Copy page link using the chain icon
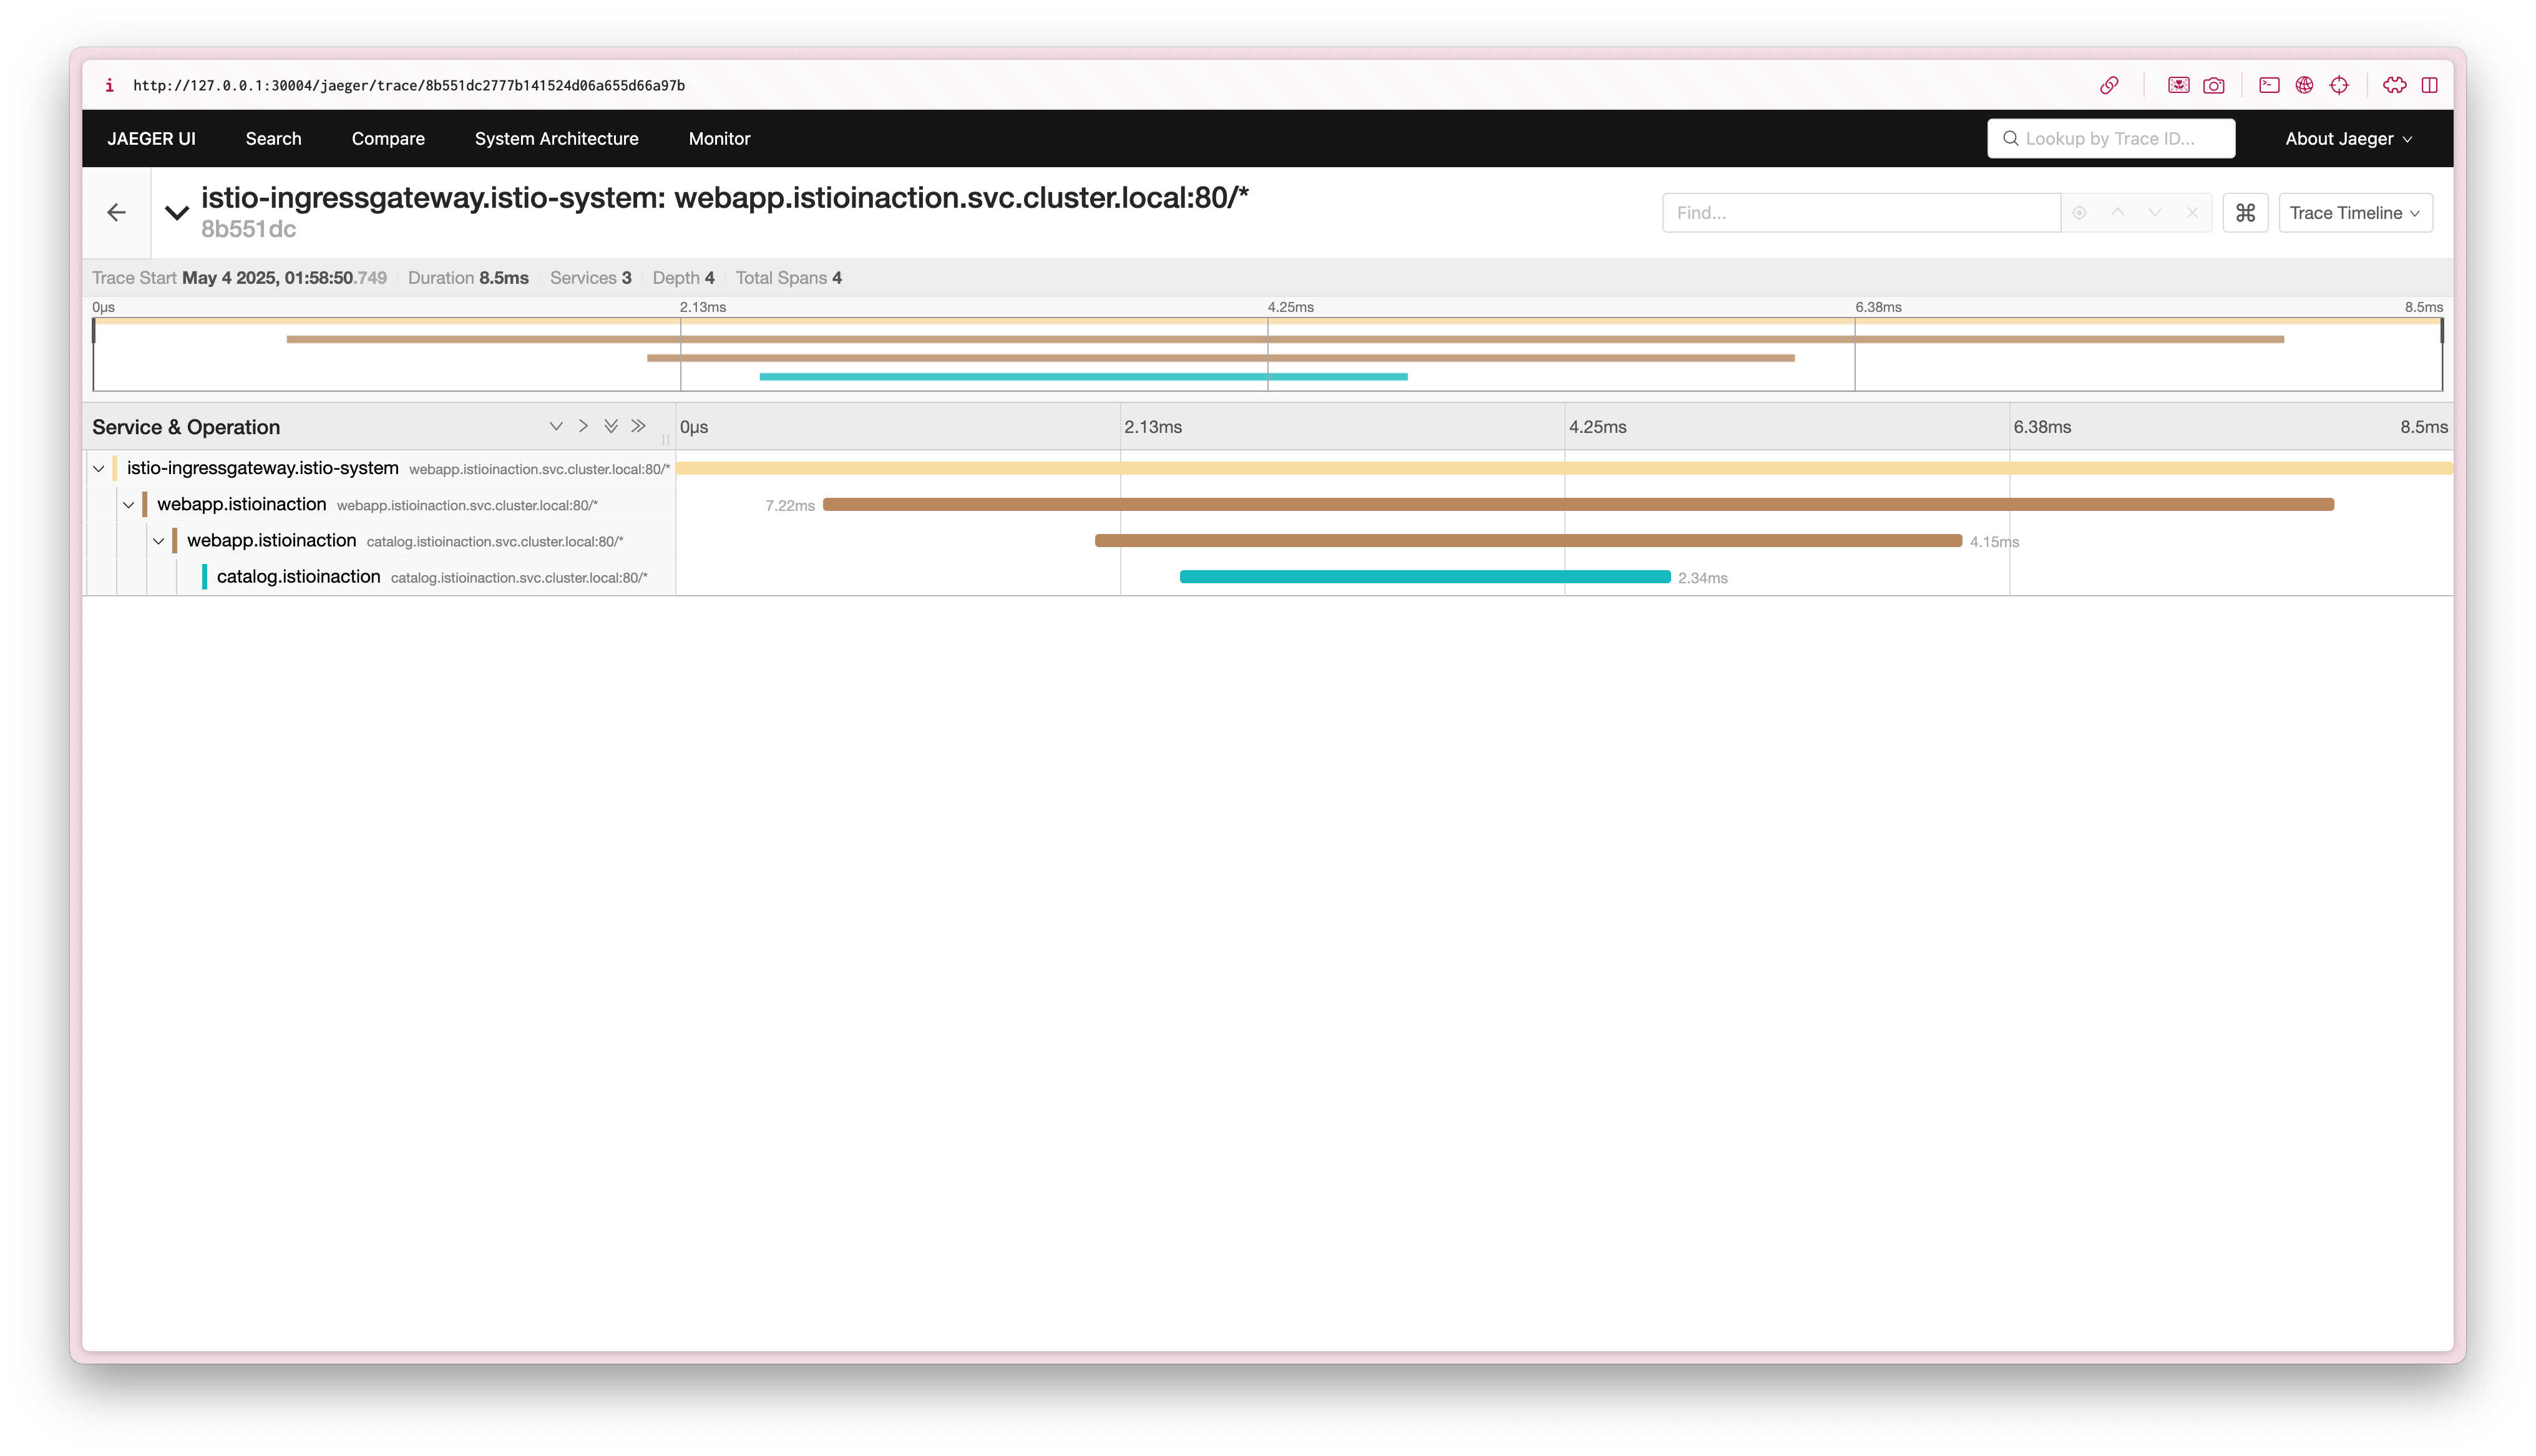2536x1456 pixels. pyautogui.click(x=2109, y=85)
